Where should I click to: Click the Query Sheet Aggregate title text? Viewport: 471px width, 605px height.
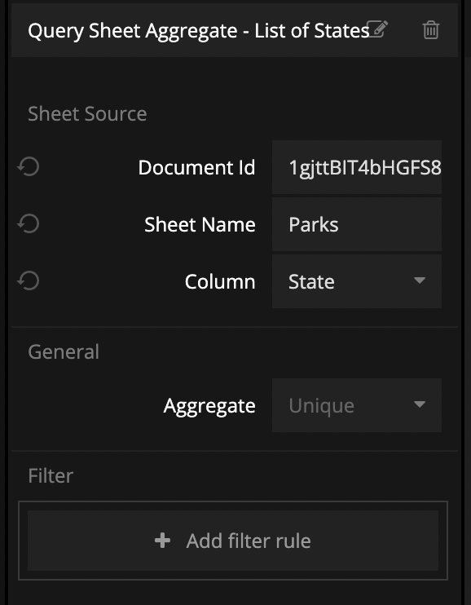point(199,31)
